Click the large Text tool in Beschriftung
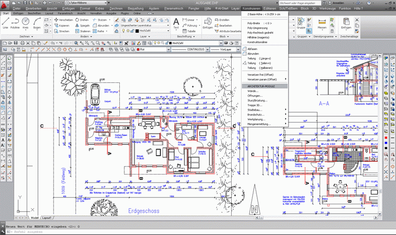Image resolution: width=396 pixels, height=235 pixels. pyautogui.click(x=176, y=23)
